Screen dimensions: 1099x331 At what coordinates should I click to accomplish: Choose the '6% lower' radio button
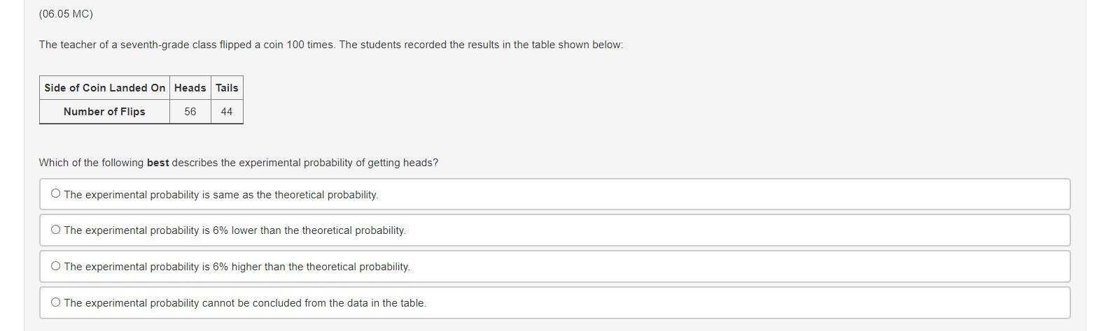point(56,230)
